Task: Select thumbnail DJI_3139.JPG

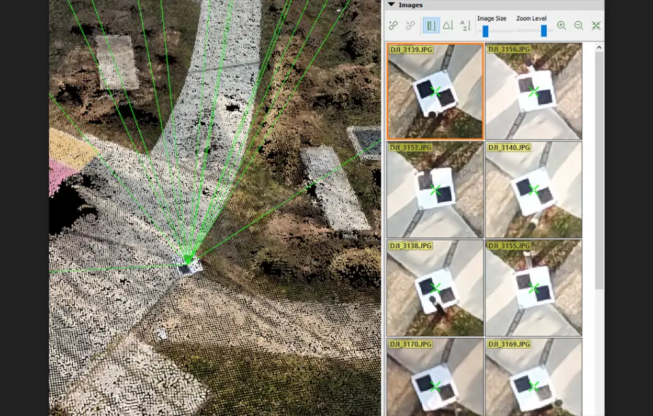Action: point(435,91)
